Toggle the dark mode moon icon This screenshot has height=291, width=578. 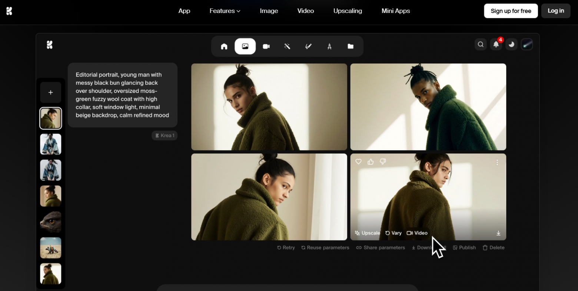(x=511, y=44)
